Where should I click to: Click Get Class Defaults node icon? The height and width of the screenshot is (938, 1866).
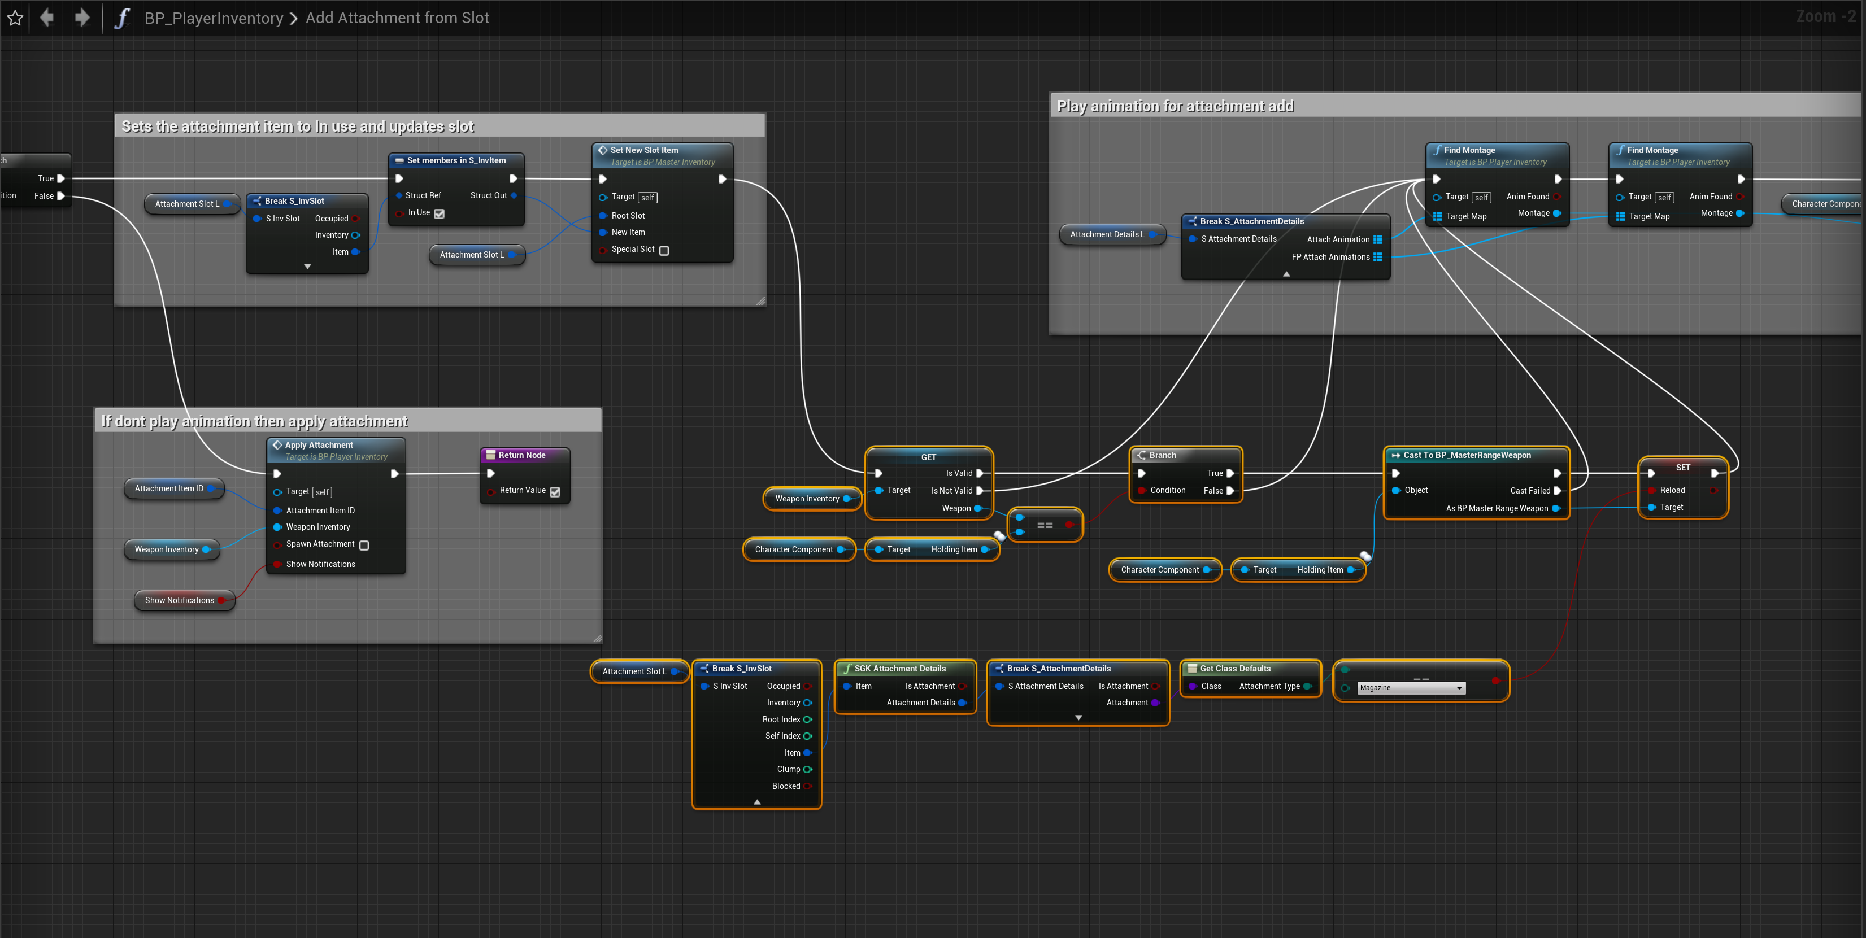tap(1191, 669)
